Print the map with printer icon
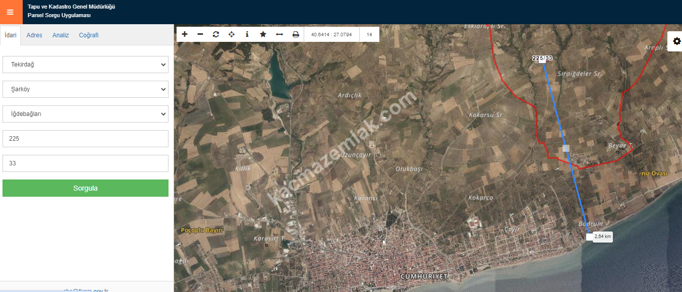 coord(296,34)
